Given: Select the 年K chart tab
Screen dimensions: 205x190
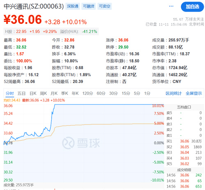Looking at the screenshot, I should pos(75,93).
